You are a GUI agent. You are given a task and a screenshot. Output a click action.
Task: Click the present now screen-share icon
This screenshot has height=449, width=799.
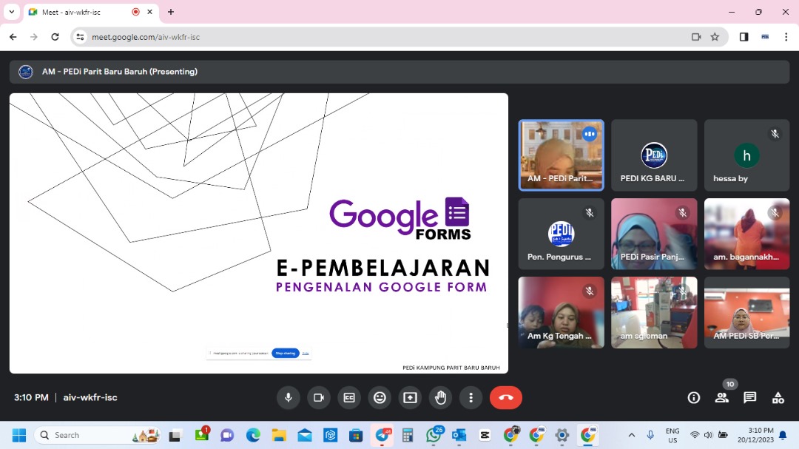click(x=410, y=398)
